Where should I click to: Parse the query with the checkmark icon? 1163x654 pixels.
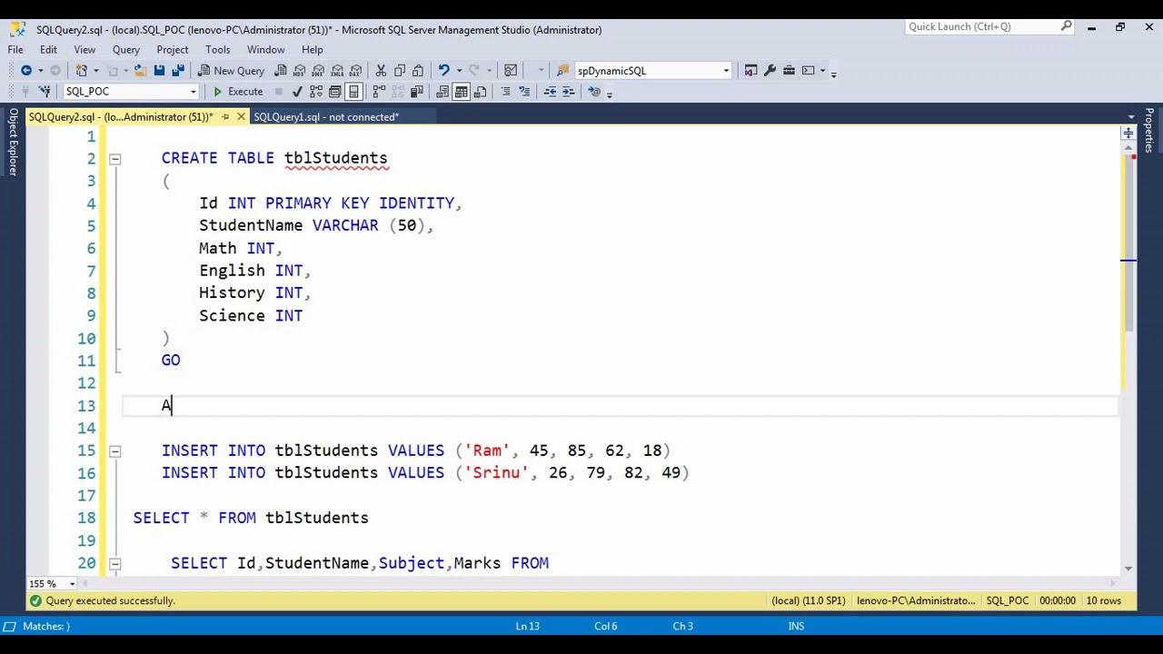(x=297, y=91)
